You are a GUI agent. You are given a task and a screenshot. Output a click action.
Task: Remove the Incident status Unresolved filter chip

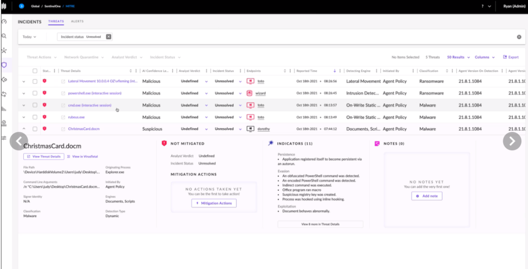point(108,37)
